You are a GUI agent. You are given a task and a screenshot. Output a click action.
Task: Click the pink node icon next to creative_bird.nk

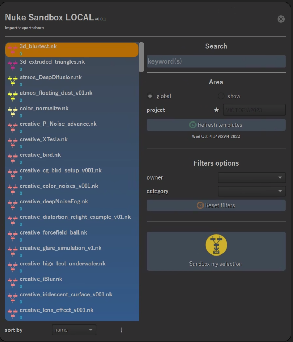(x=12, y=158)
